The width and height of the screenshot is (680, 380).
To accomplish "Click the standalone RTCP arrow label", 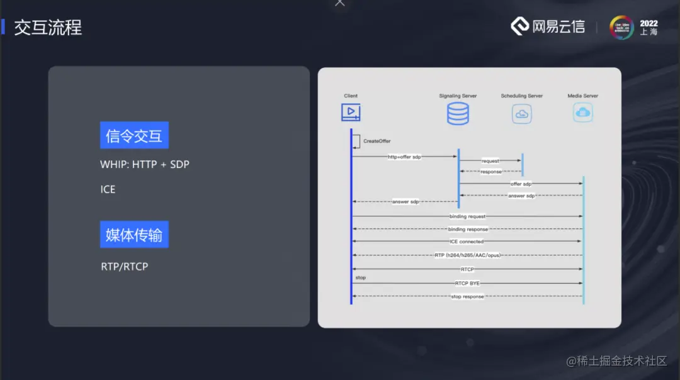I will click(x=467, y=269).
